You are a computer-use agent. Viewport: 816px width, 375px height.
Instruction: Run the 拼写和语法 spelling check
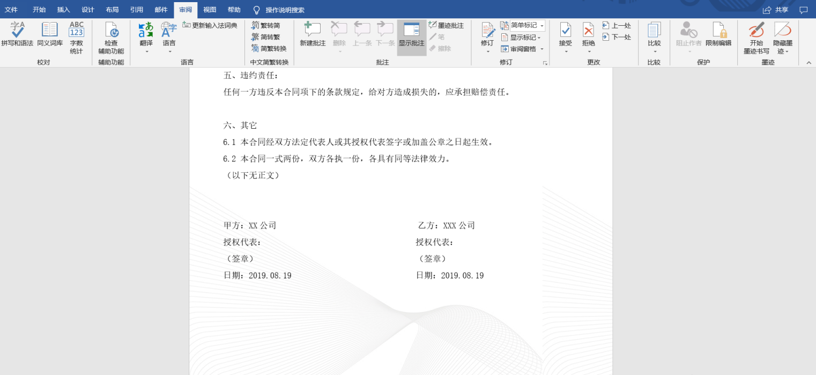[17, 34]
